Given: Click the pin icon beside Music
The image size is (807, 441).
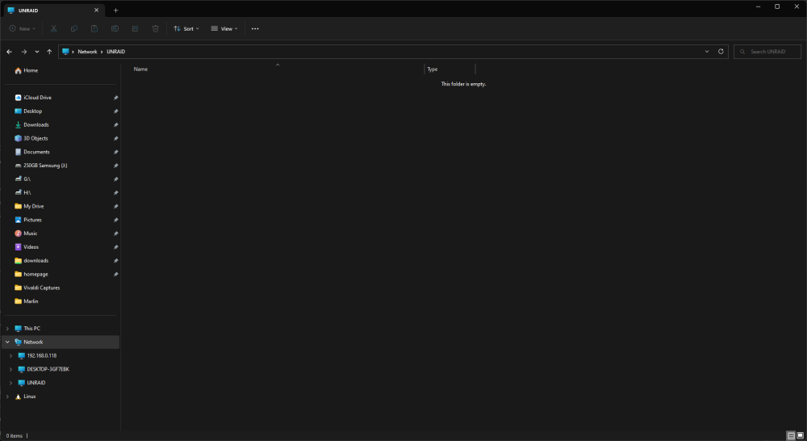Looking at the screenshot, I should click(115, 234).
